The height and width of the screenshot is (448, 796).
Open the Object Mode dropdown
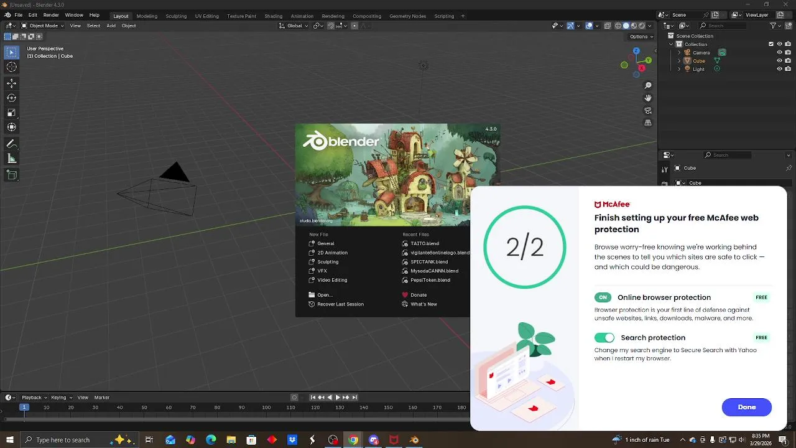tap(42, 26)
